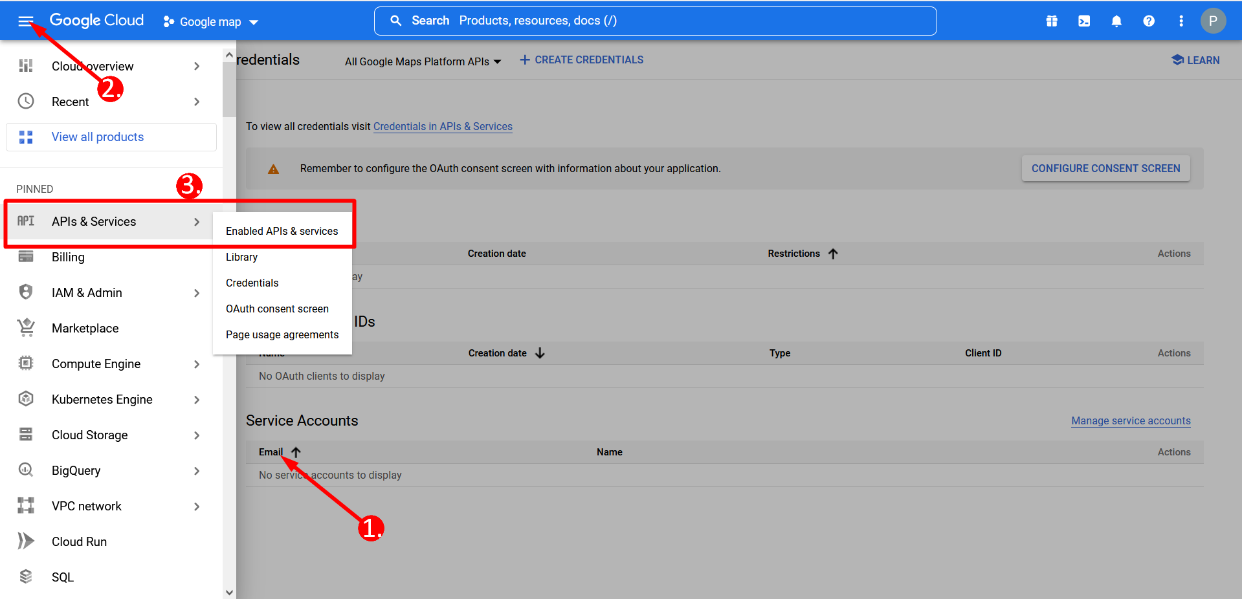1242x599 pixels.
Task: Click the search magnifier icon
Action: pos(396,21)
